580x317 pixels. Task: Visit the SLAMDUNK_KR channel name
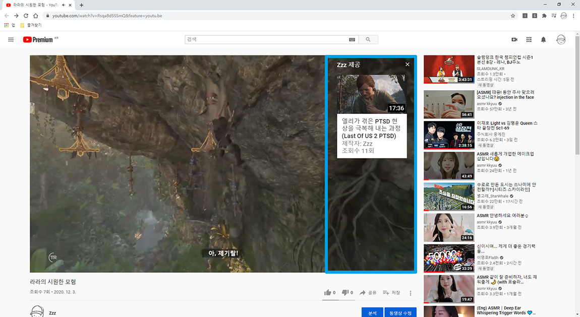click(x=490, y=69)
